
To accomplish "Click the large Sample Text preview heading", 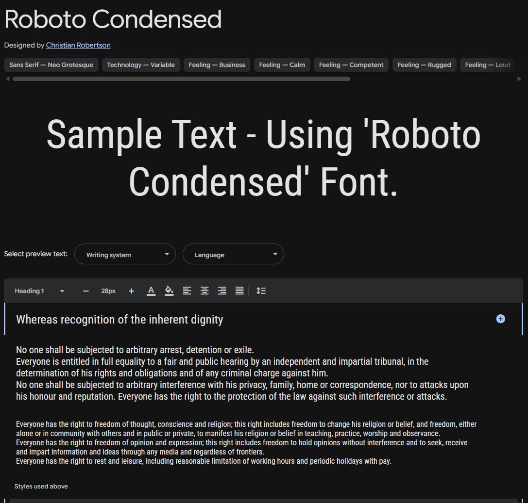I will 263,158.
